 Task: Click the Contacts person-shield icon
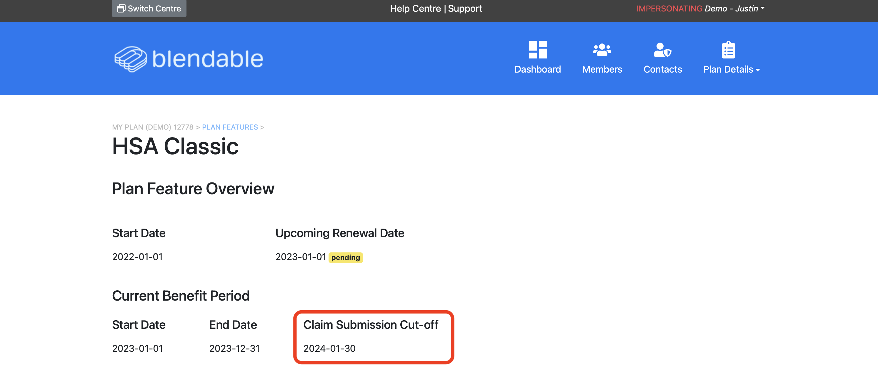(662, 50)
